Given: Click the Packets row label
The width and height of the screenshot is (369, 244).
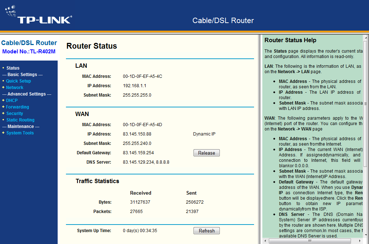Looking at the screenshot, I should [102, 212].
